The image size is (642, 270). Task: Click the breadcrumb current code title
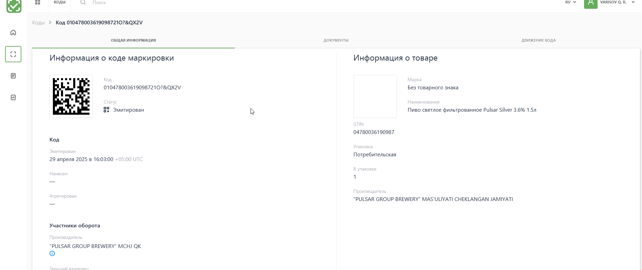coord(99,23)
